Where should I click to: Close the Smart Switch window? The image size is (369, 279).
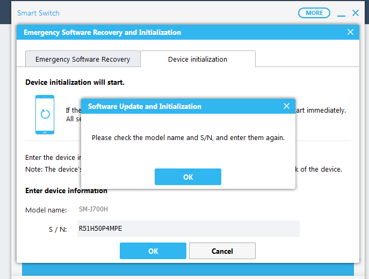click(356, 13)
